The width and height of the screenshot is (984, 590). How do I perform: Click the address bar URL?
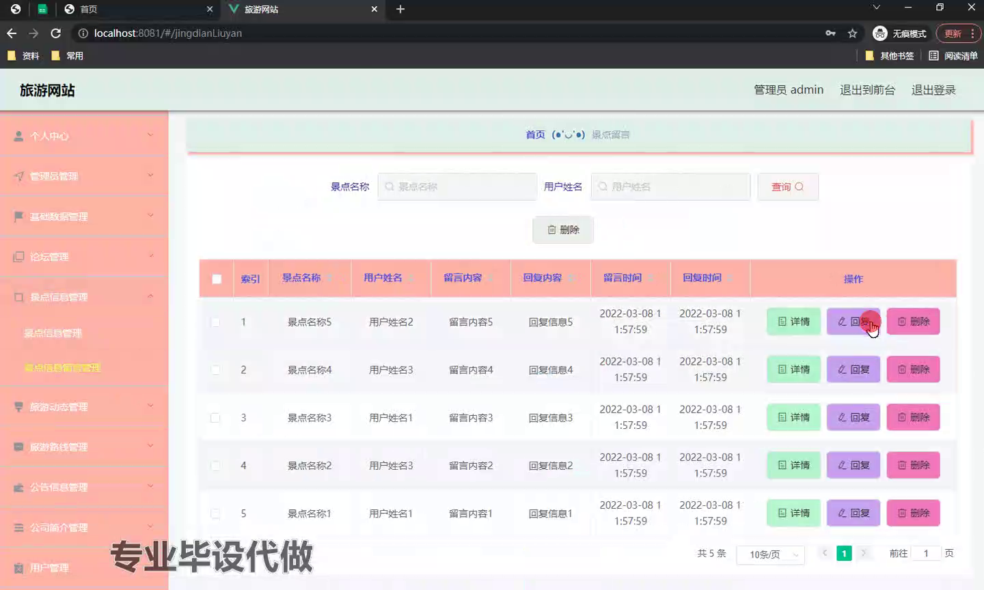click(x=167, y=33)
